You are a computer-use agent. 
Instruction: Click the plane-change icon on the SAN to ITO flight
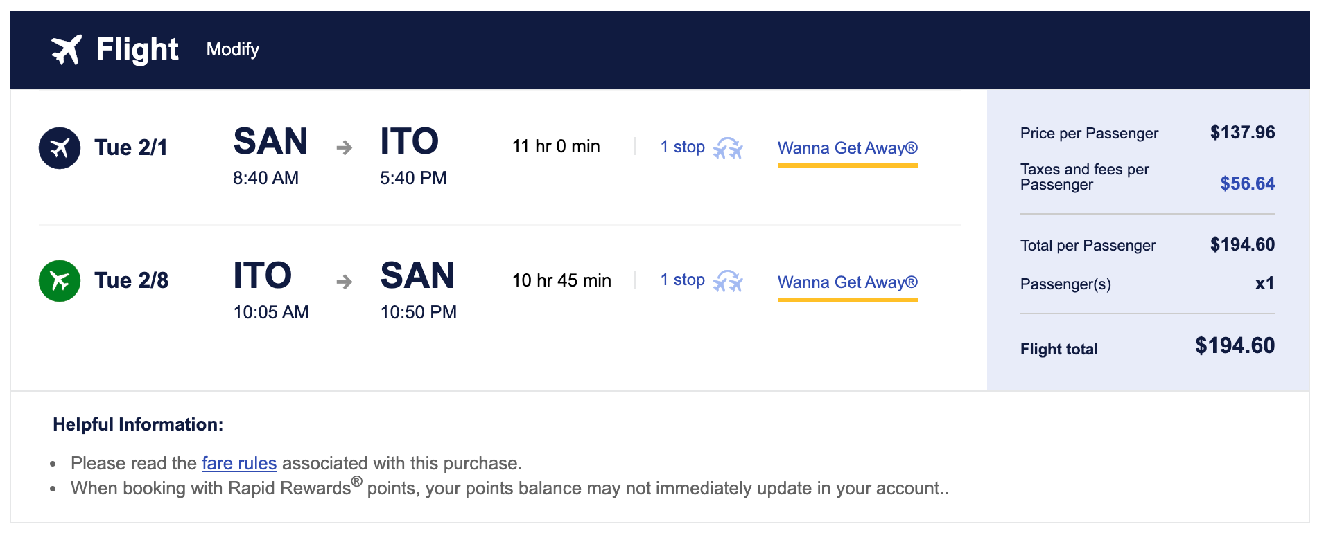click(728, 147)
